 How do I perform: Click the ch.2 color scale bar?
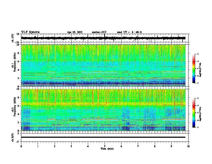click(x=194, y=113)
